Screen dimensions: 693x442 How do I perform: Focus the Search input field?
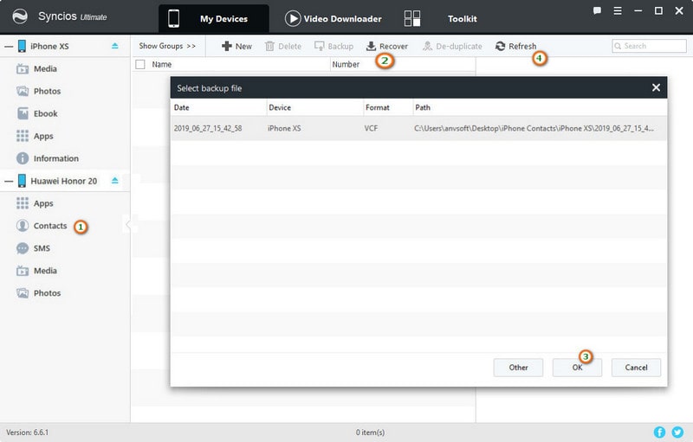tap(649, 46)
